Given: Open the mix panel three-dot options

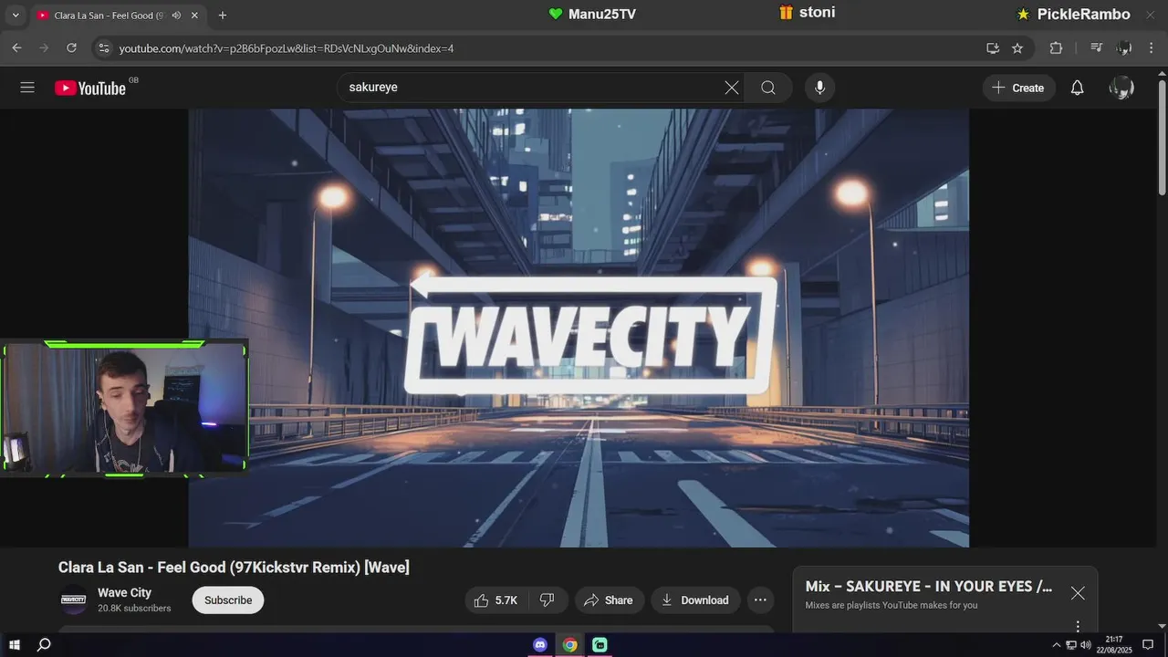Looking at the screenshot, I should pos(1078,626).
